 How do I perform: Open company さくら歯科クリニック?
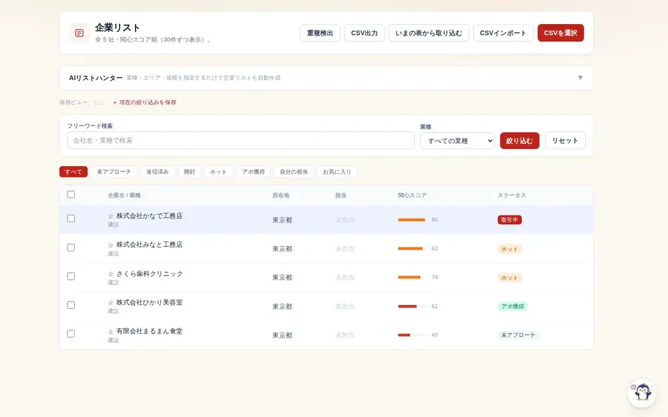click(x=150, y=274)
